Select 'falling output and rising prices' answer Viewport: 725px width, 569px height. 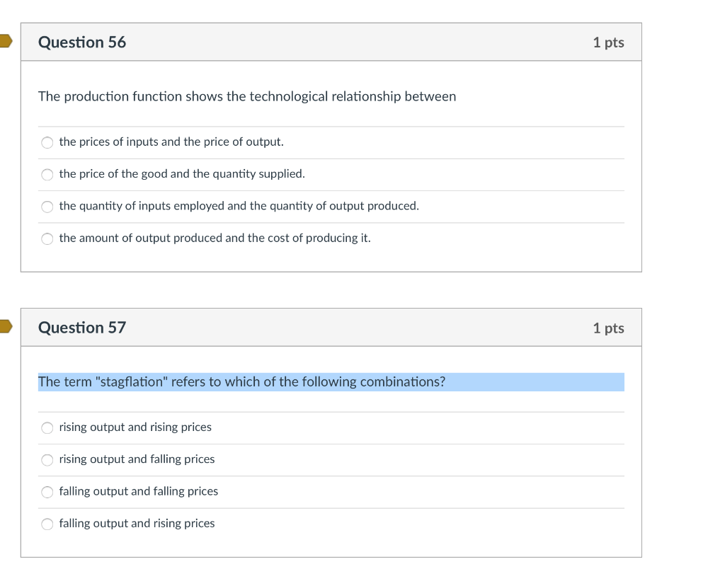[47, 524]
